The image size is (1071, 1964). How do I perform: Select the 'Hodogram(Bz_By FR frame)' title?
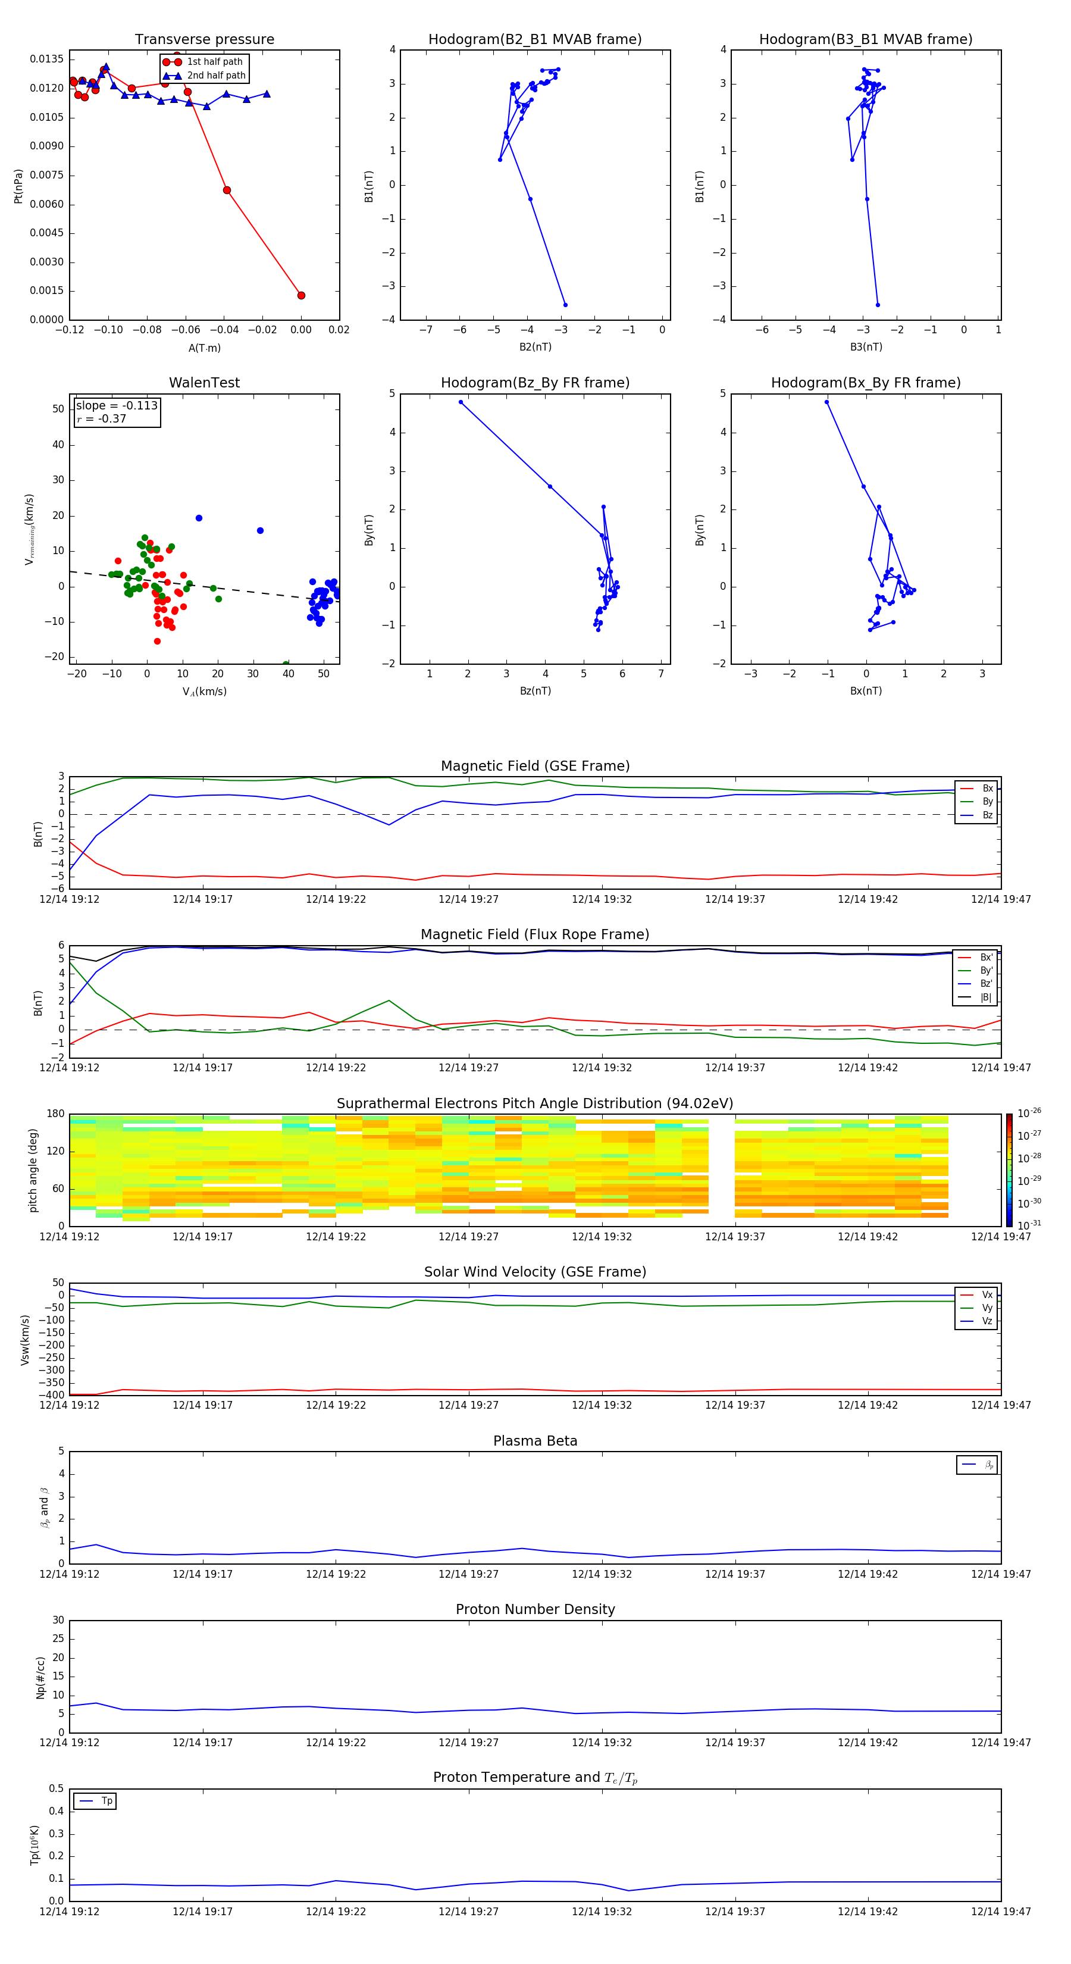535,383
